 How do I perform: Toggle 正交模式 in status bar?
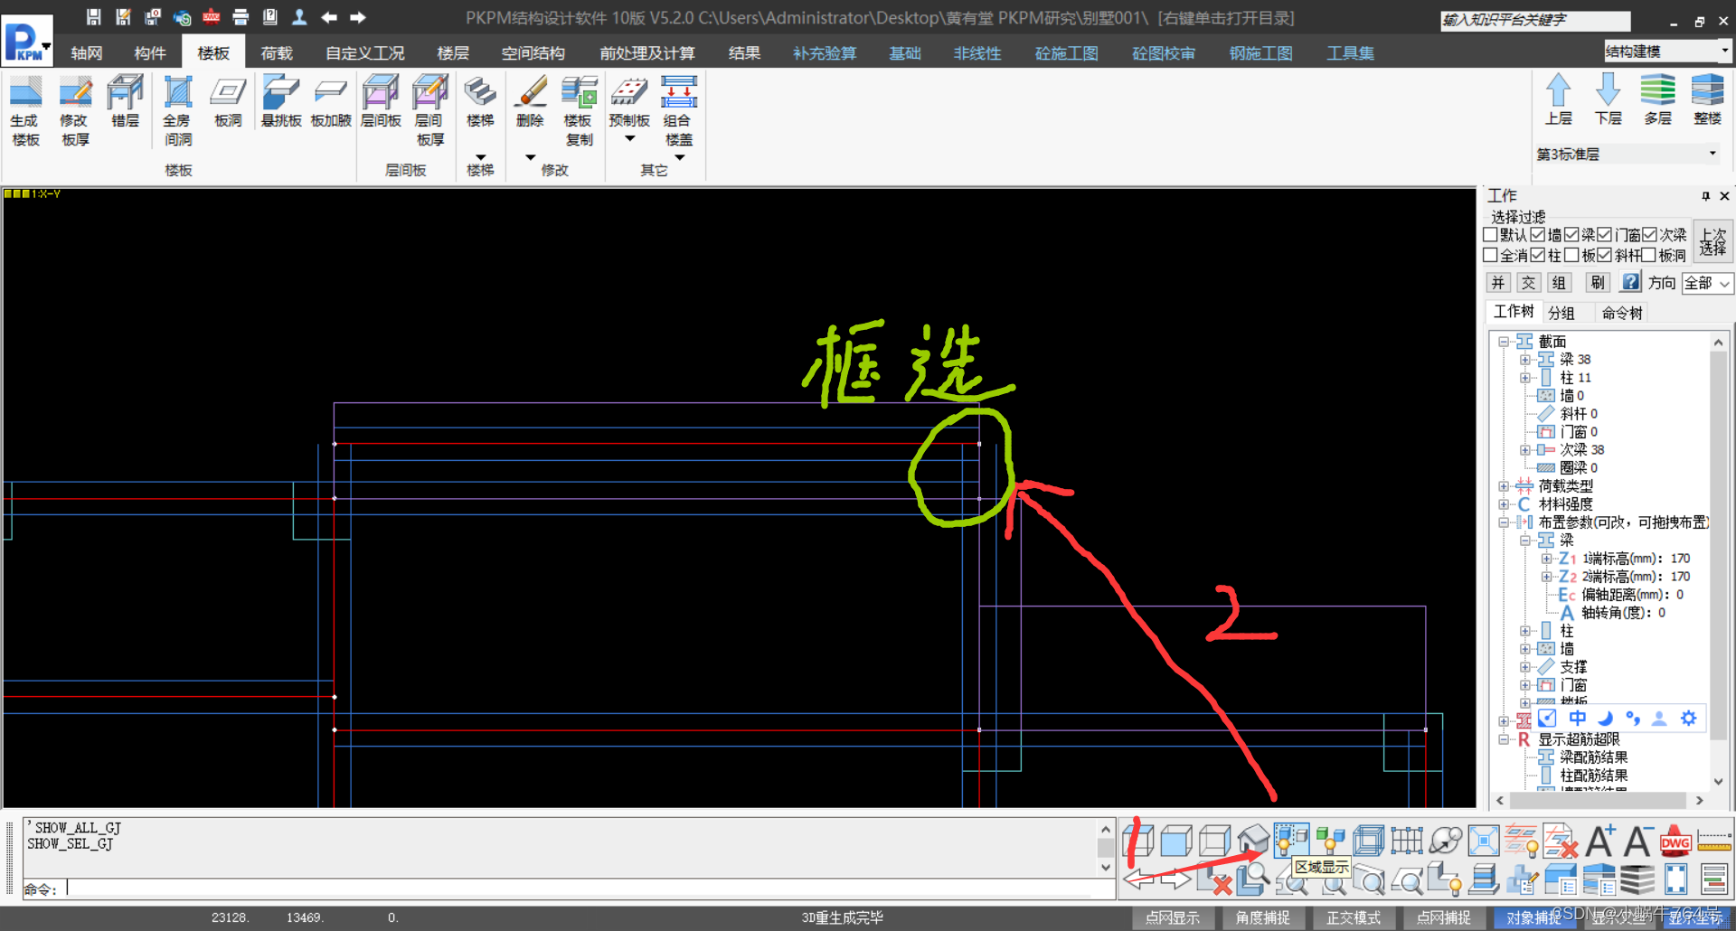(1354, 917)
